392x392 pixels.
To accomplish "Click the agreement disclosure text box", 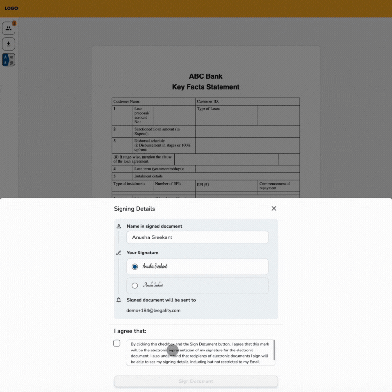I will pyautogui.click(x=200, y=353).
